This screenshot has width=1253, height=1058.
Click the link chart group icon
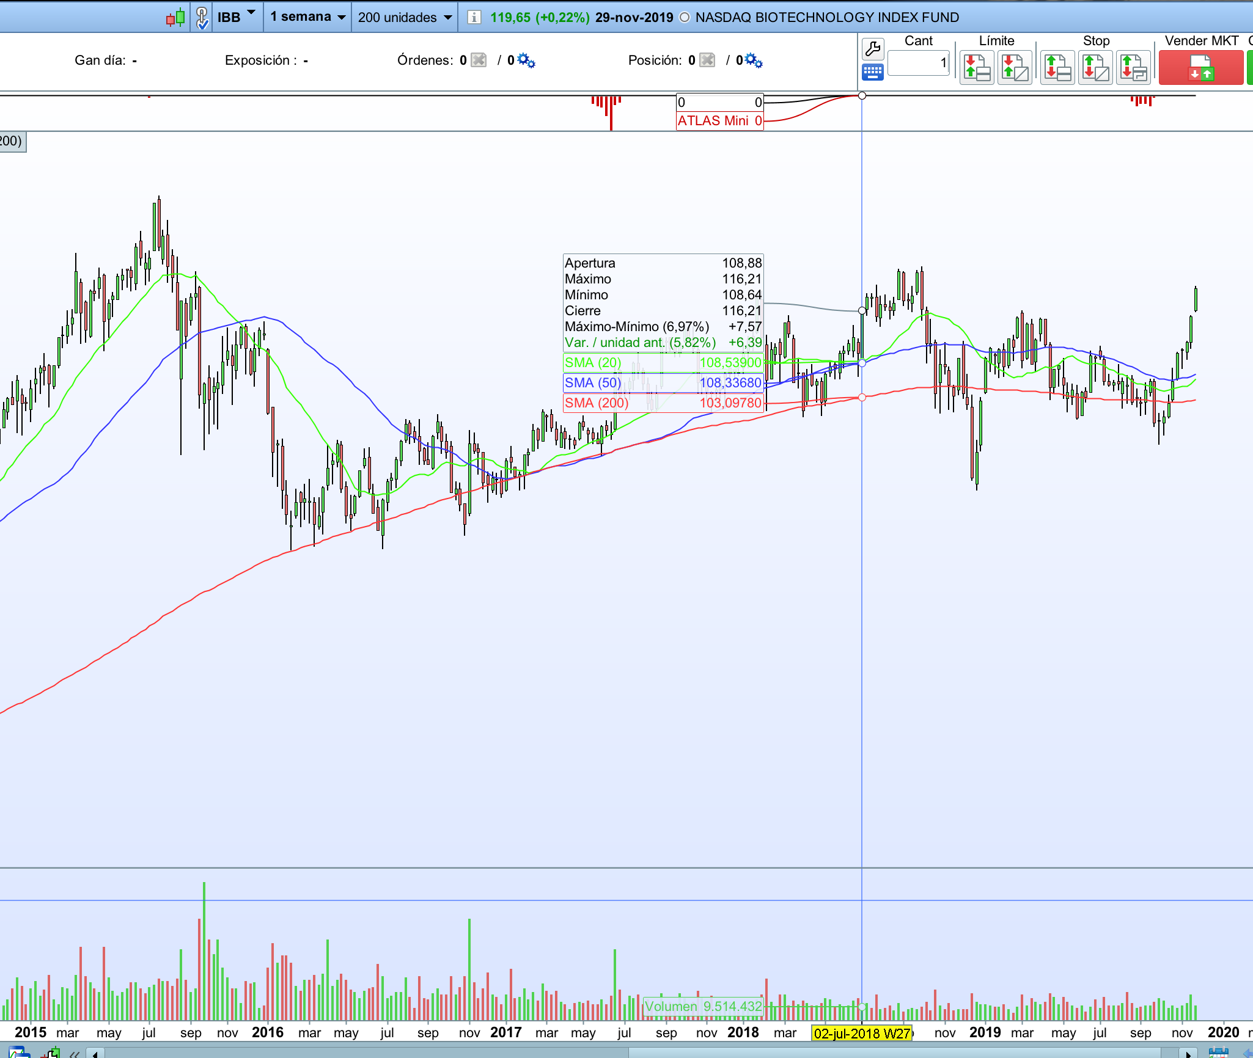coord(202,17)
